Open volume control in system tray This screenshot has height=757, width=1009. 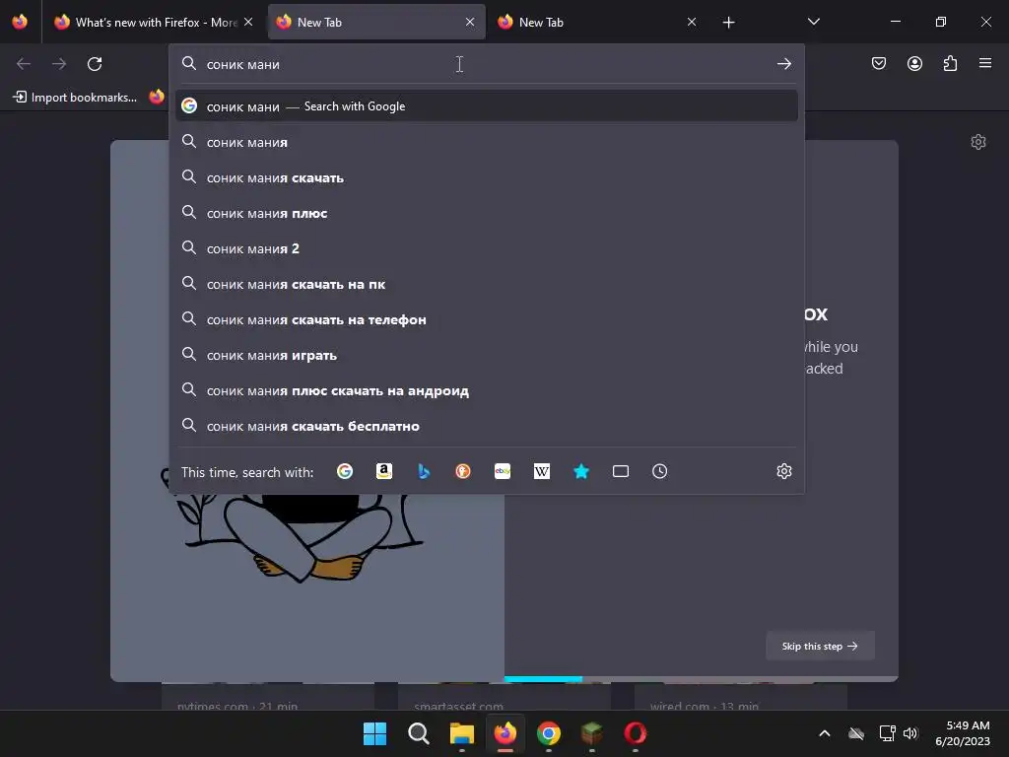coord(909,733)
